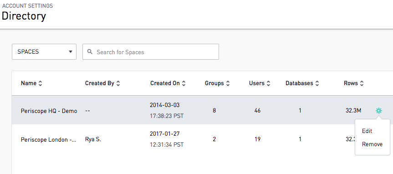
Task: Open the SPACES dropdown
Action: (44, 51)
